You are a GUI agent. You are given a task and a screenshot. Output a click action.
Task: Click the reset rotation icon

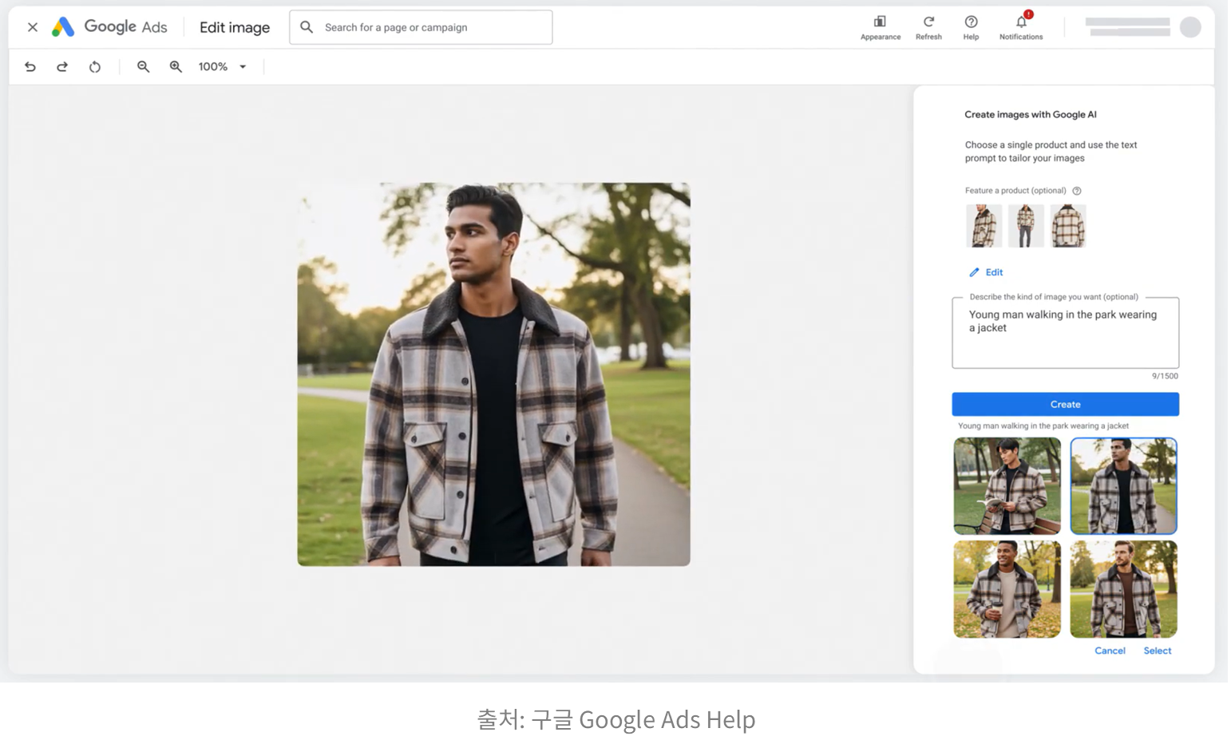tap(95, 67)
